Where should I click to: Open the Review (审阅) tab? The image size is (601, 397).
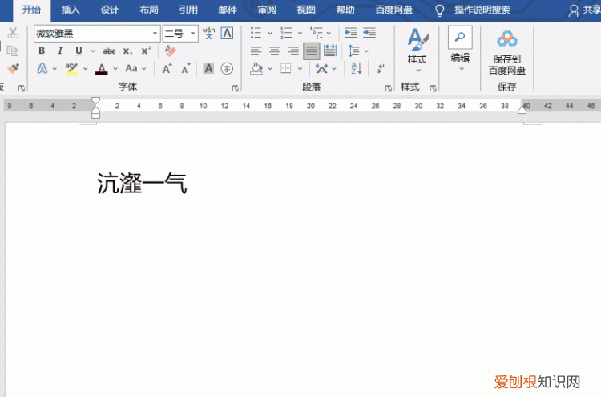[267, 10]
